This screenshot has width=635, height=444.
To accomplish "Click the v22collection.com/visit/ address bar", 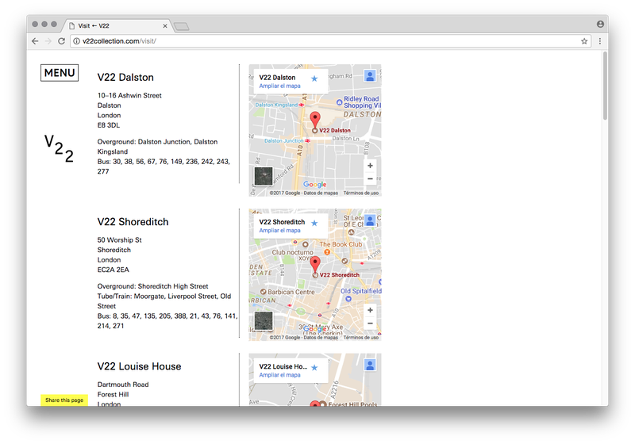I will pyautogui.click(x=330, y=41).
